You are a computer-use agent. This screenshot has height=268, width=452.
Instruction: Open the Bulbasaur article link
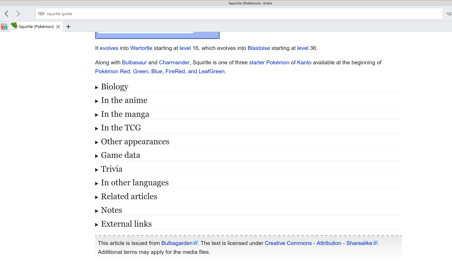point(134,62)
